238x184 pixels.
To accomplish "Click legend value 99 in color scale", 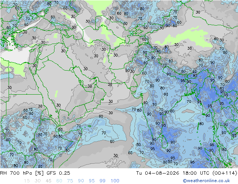I will [102, 181].
